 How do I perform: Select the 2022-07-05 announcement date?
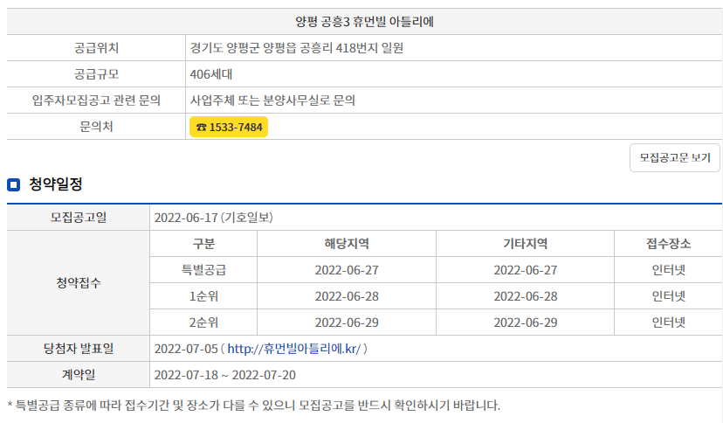[x=186, y=349]
